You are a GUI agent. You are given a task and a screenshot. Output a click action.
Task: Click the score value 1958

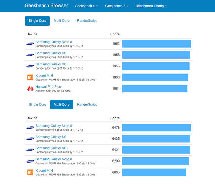[x=116, y=55]
